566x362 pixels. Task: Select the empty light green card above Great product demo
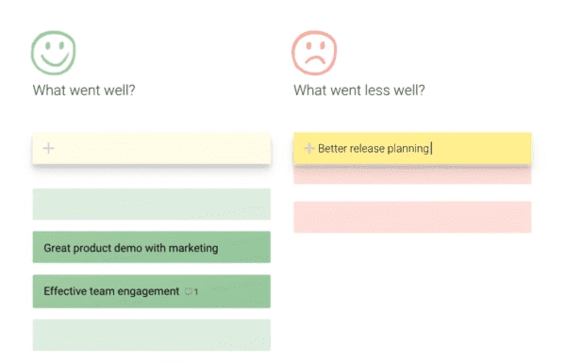152,204
